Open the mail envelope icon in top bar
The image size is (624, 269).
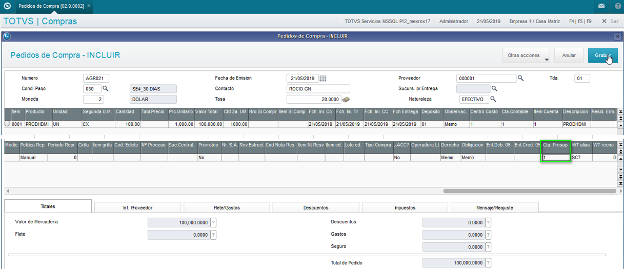(x=601, y=6)
